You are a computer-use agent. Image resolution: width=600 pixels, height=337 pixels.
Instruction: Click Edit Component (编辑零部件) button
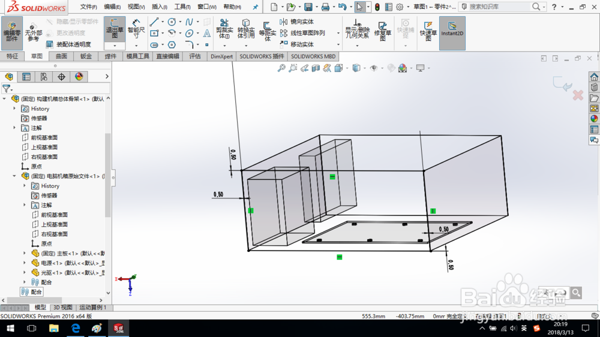[x=12, y=33]
